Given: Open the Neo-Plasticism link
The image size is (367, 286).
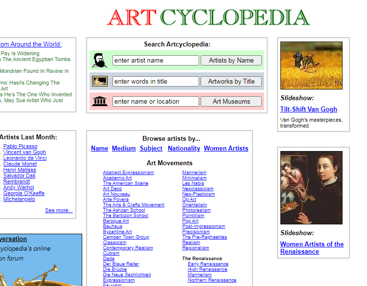Looking at the screenshot, I should point(199,194).
